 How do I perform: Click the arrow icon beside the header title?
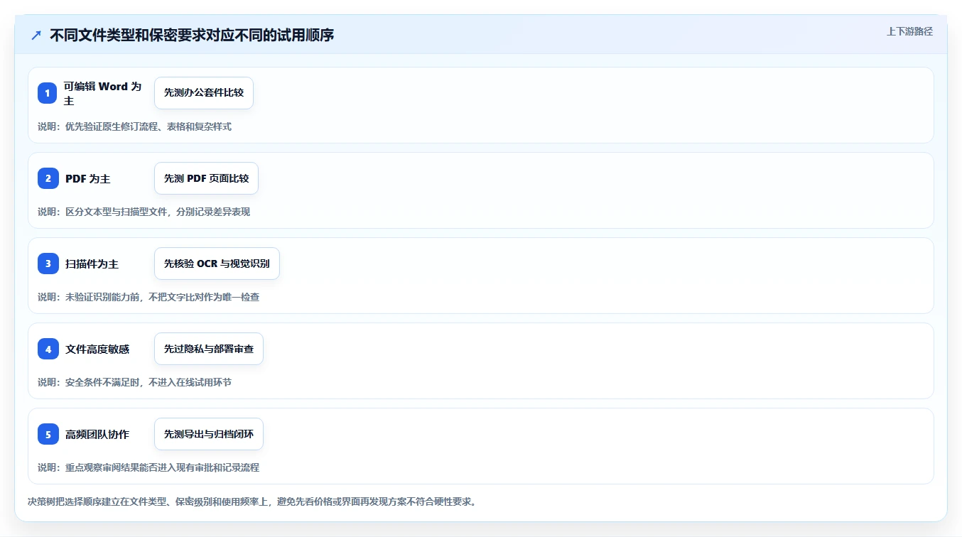coord(36,36)
